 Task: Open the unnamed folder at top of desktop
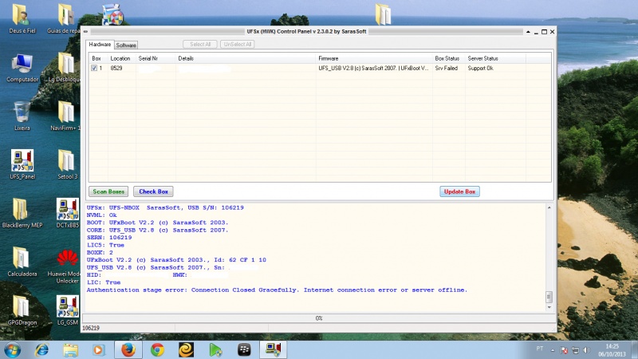pyautogui.click(x=383, y=14)
